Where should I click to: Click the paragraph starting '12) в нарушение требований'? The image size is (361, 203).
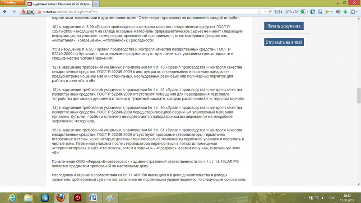pos(147,74)
